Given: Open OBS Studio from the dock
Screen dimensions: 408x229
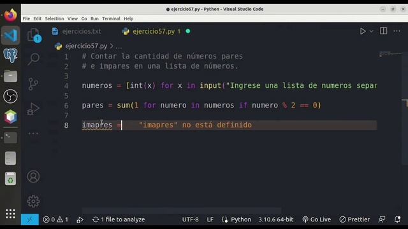Looking at the screenshot, I should click(x=10, y=96).
